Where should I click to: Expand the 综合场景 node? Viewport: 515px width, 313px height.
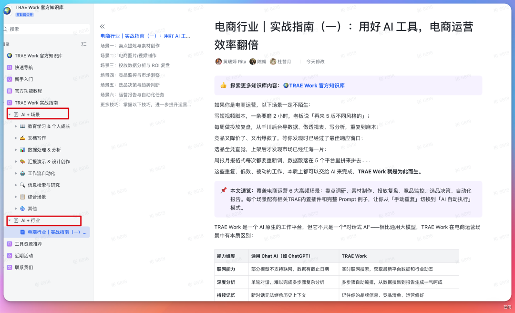16,197
